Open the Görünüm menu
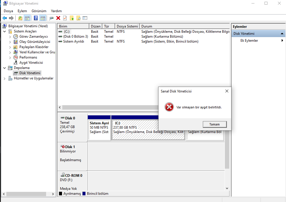286x202 pixels. click(39, 11)
